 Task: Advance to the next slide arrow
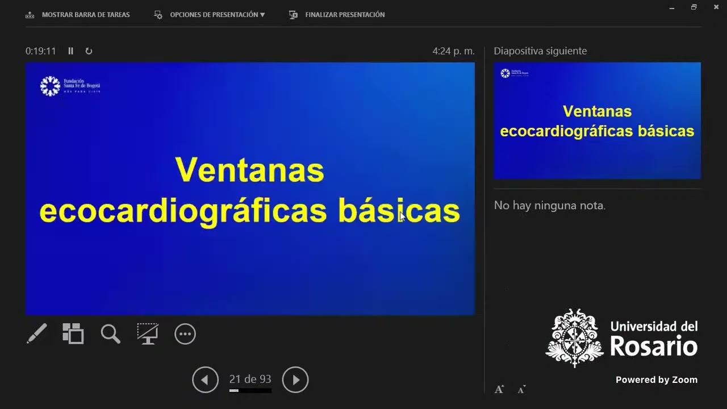coord(295,380)
